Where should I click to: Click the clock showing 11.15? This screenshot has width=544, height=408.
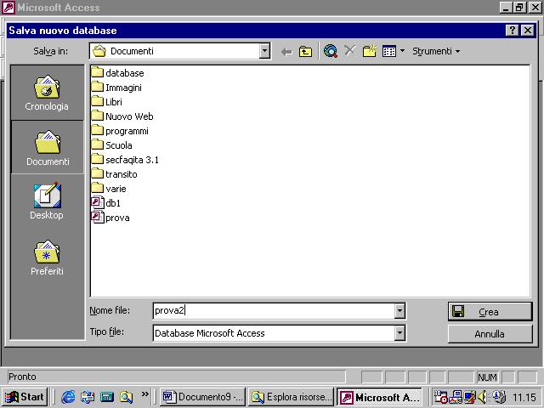pyautogui.click(x=524, y=397)
